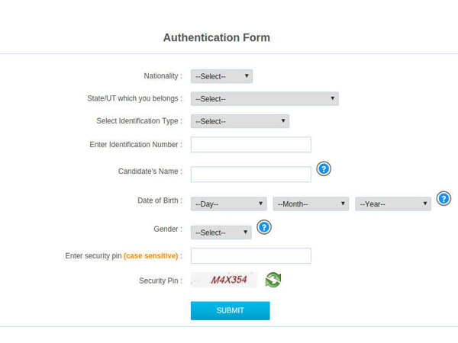This screenshot has height=343, width=458.
Task: Open the Month dropdown for Date of Birth
Action: click(311, 204)
